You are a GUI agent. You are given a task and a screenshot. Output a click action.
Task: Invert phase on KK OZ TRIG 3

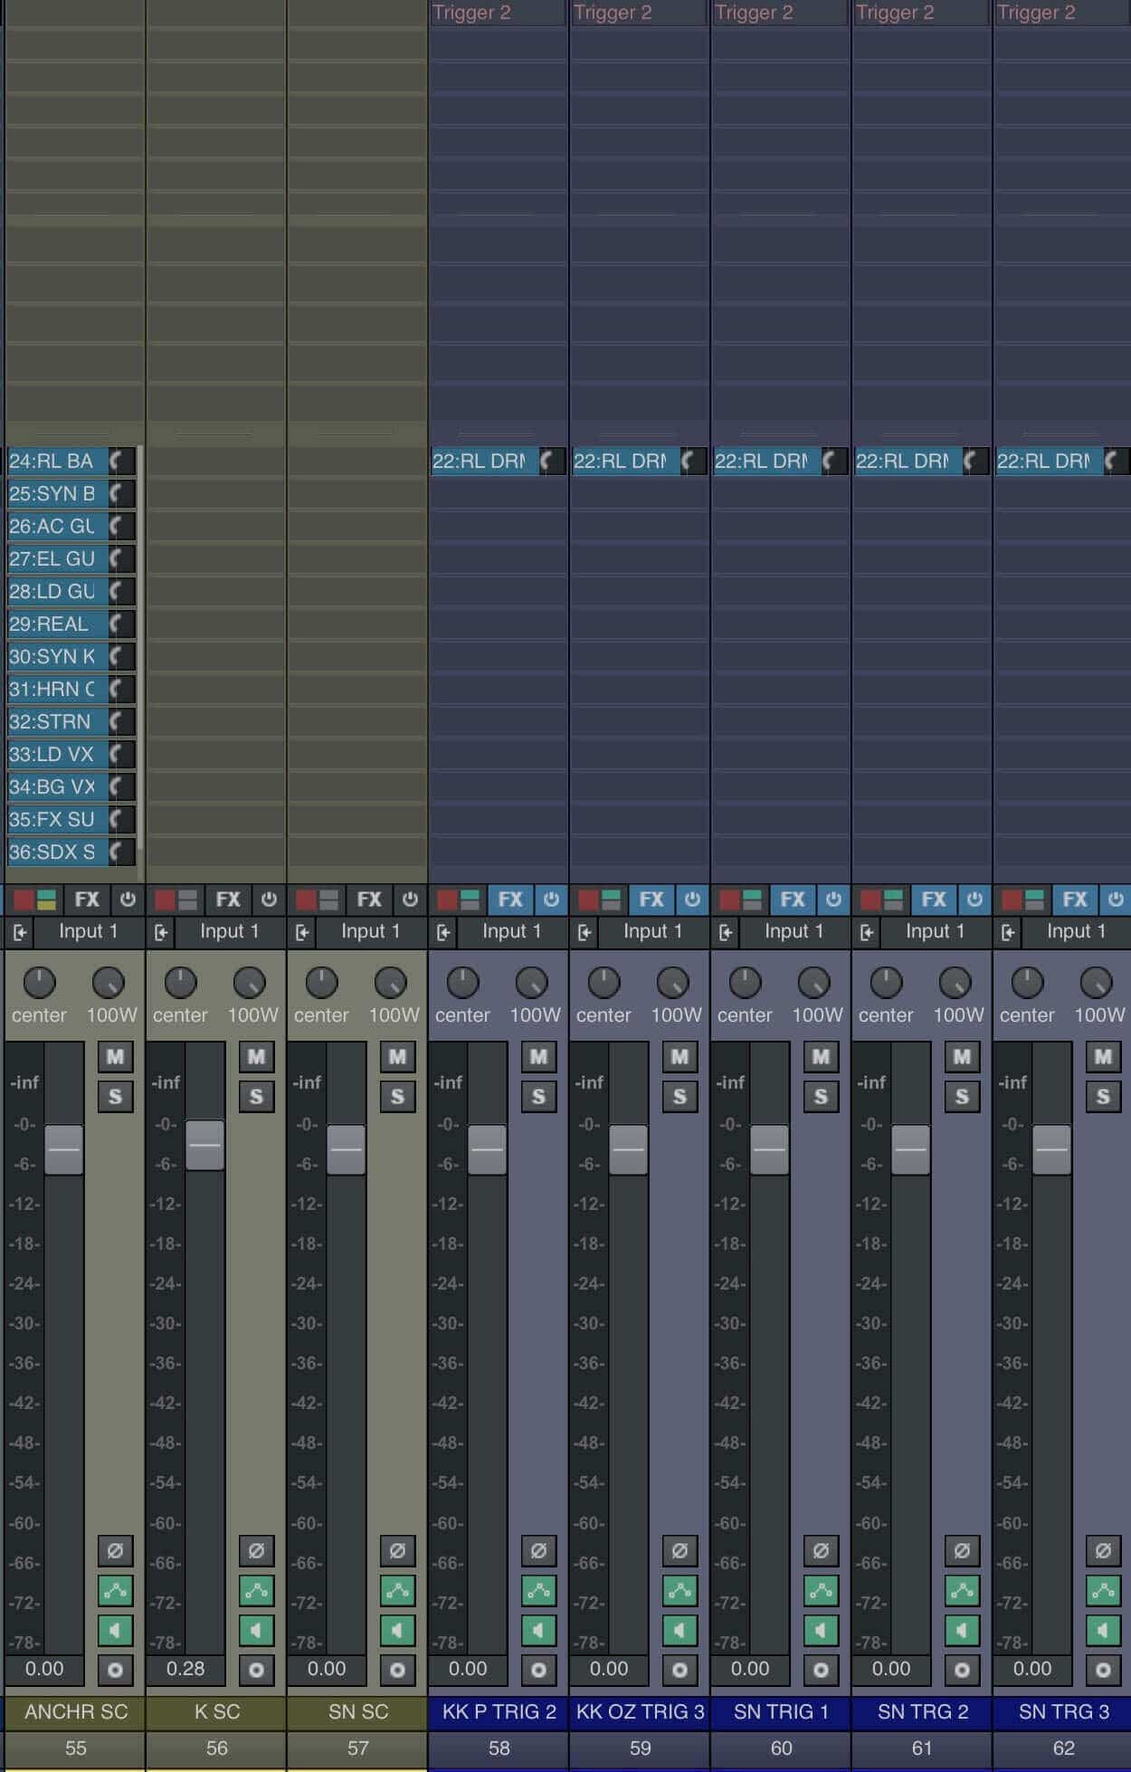pyautogui.click(x=680, y=1550)
